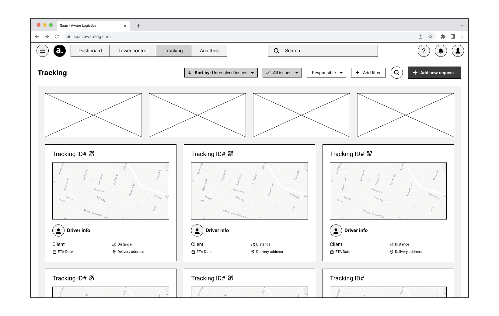Open browser extensions puzzle icon

443,36
